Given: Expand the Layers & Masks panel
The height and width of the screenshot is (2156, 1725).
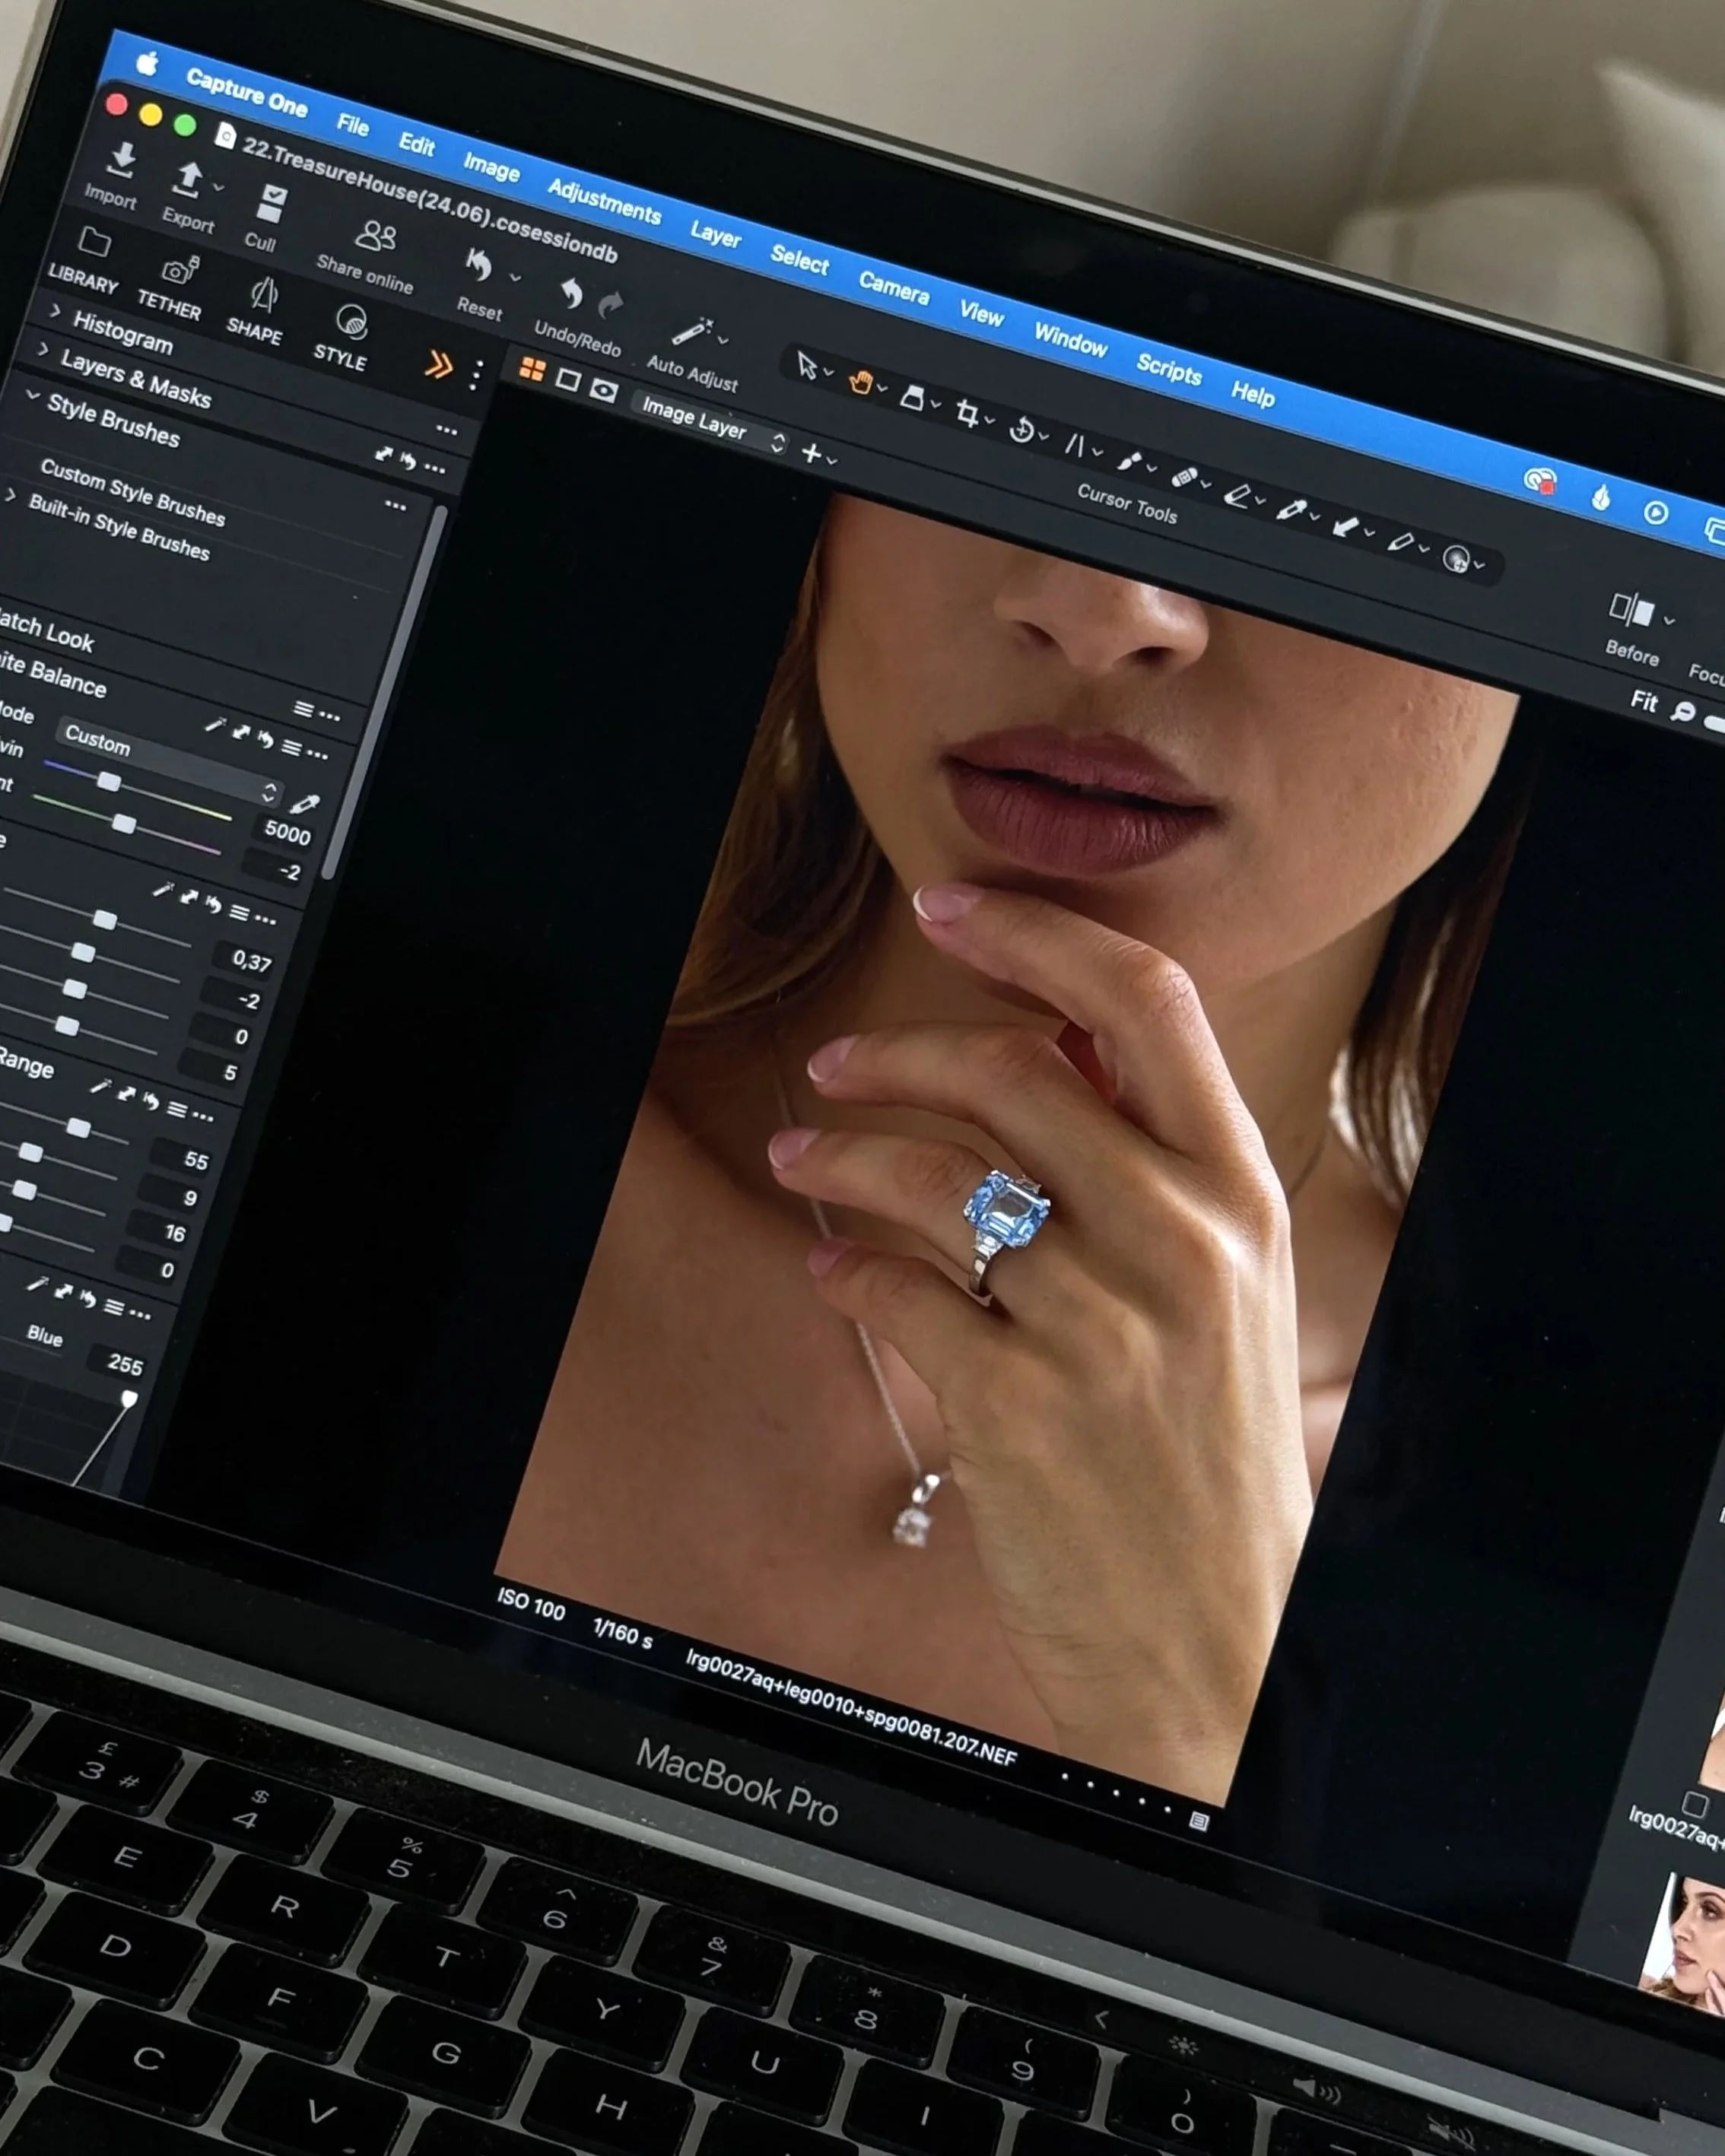Looking at the screenshot, I should pyautogui.click(x=42, y=350).
